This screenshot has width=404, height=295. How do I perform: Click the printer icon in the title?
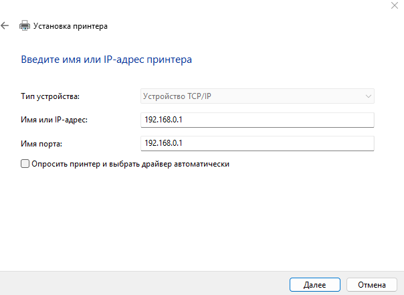[25, 26]
